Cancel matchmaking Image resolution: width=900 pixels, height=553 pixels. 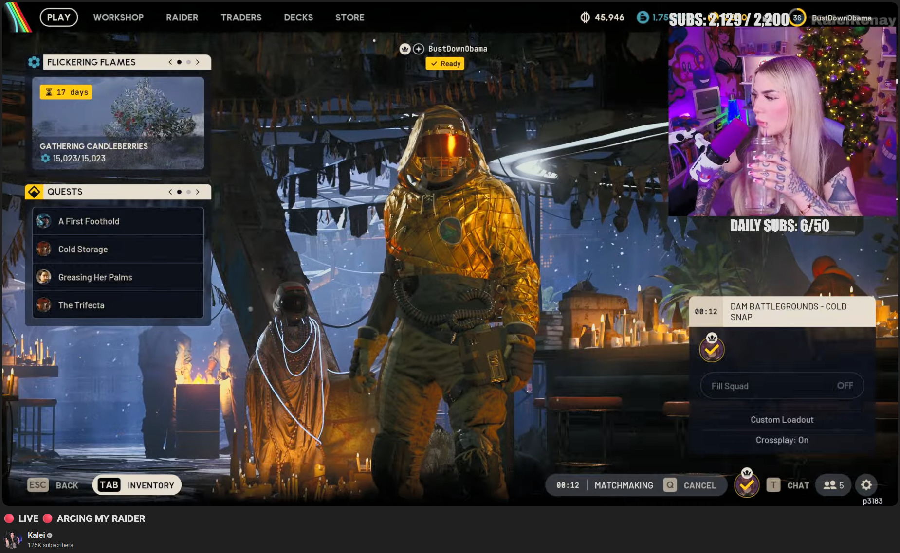[x=690, y=485]
